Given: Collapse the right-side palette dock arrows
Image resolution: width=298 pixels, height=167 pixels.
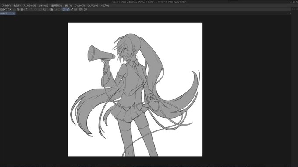Looking at the screenshot, I should tap(294, 9).
